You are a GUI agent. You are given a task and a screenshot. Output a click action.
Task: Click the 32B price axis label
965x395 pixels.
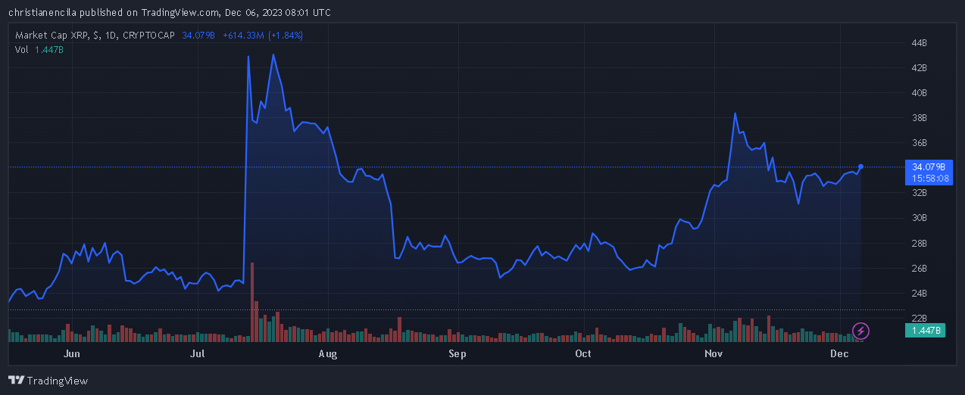click(920, 193)
